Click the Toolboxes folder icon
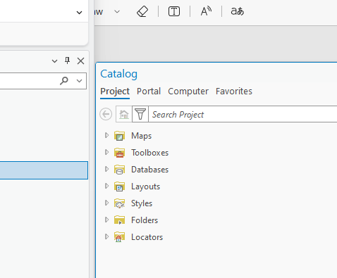The height and width of the screenshot is (278, 337). pos(119,153)
